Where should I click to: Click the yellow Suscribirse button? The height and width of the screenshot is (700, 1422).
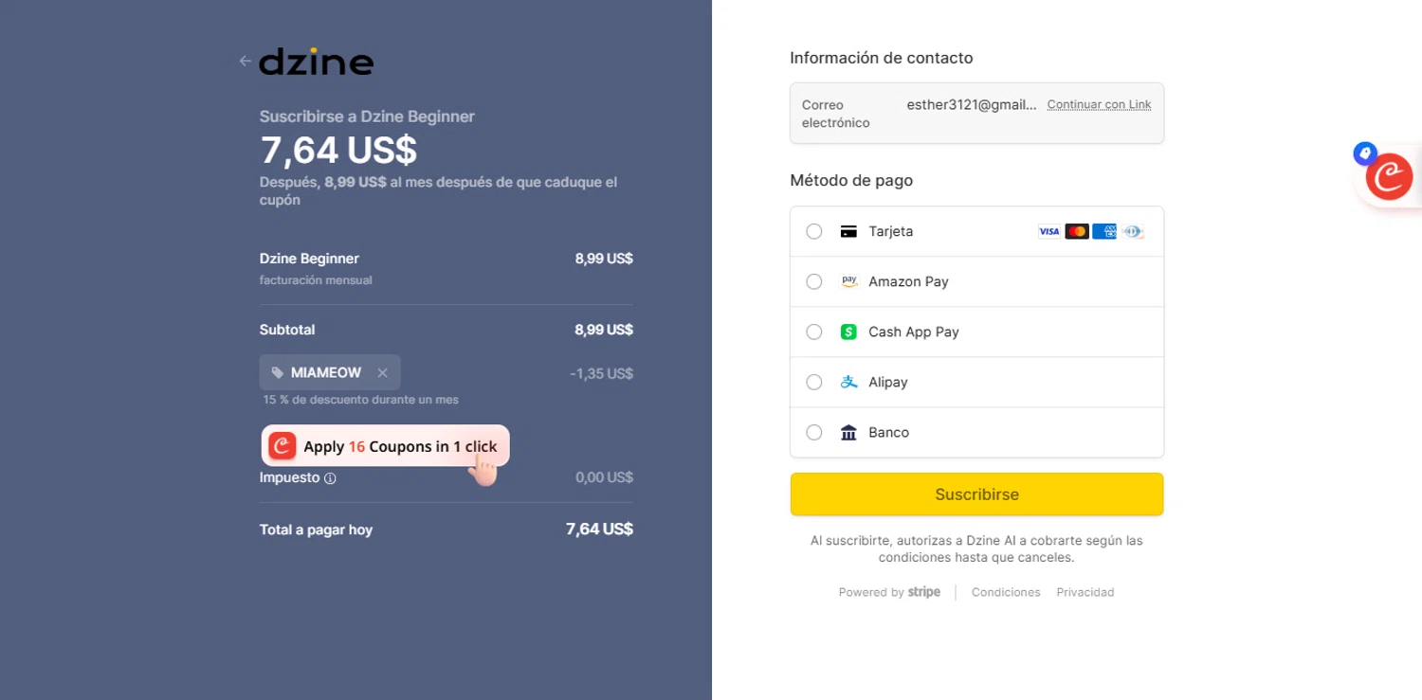point(976,494)
